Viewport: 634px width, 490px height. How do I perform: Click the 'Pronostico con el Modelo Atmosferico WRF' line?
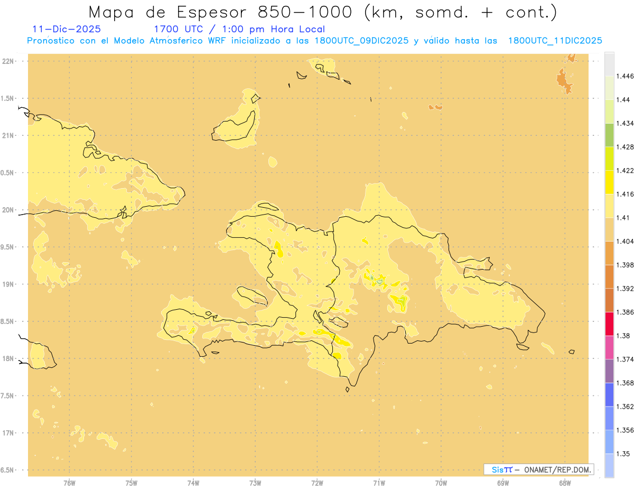click(x=314, y=41)
